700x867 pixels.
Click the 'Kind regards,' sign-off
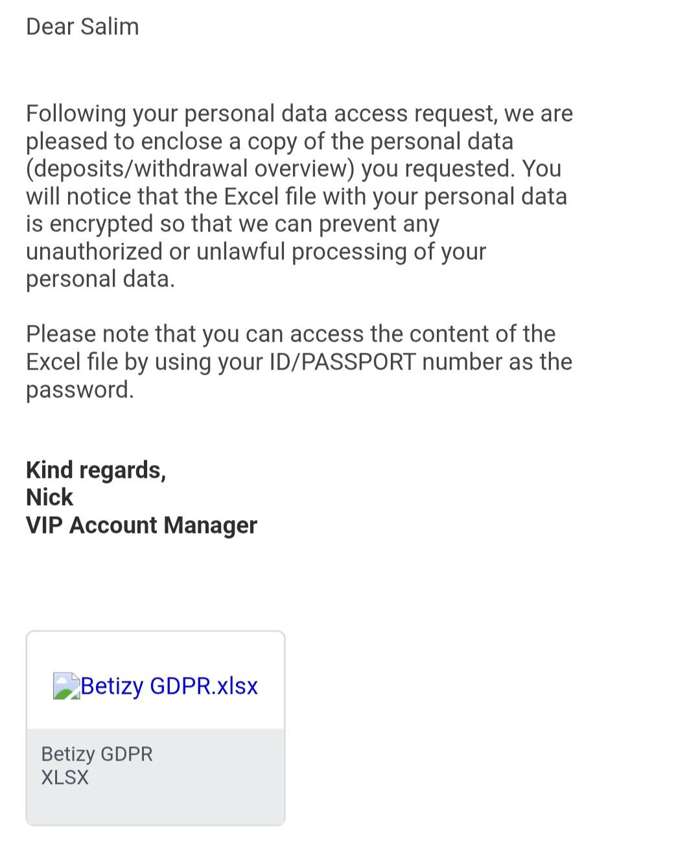pyautogui.click(x=96, y=470)
